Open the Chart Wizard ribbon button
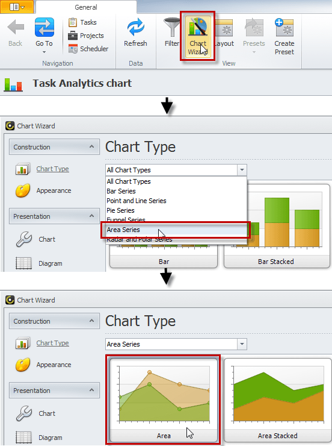Viewport: 332px width, 446px height. (x=198, y=36)
